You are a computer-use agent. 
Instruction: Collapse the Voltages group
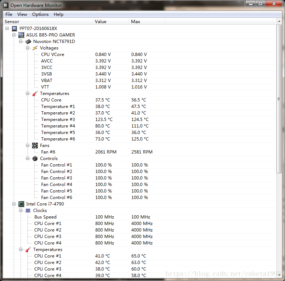pos(28,48)
